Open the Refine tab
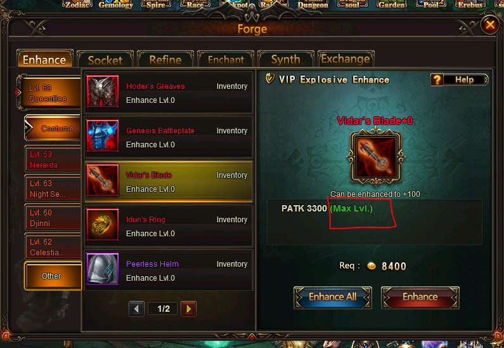The height and width of the screenshot is (348, 504). pos(165,60)
